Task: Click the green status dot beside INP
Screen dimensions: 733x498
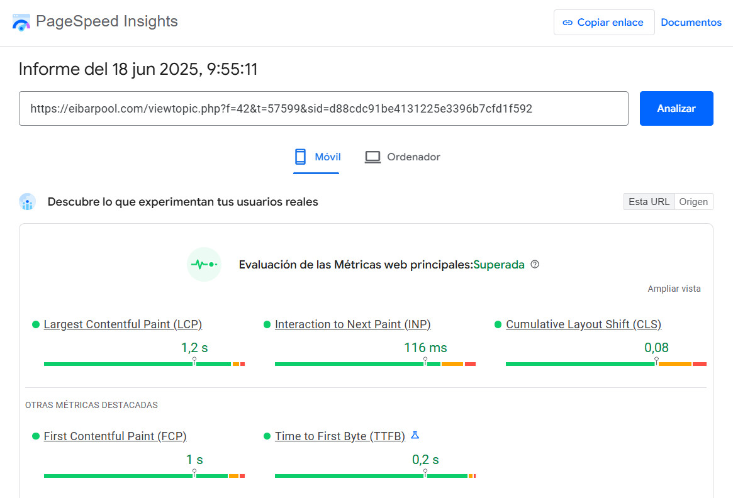Action: [x=267, y=324]
